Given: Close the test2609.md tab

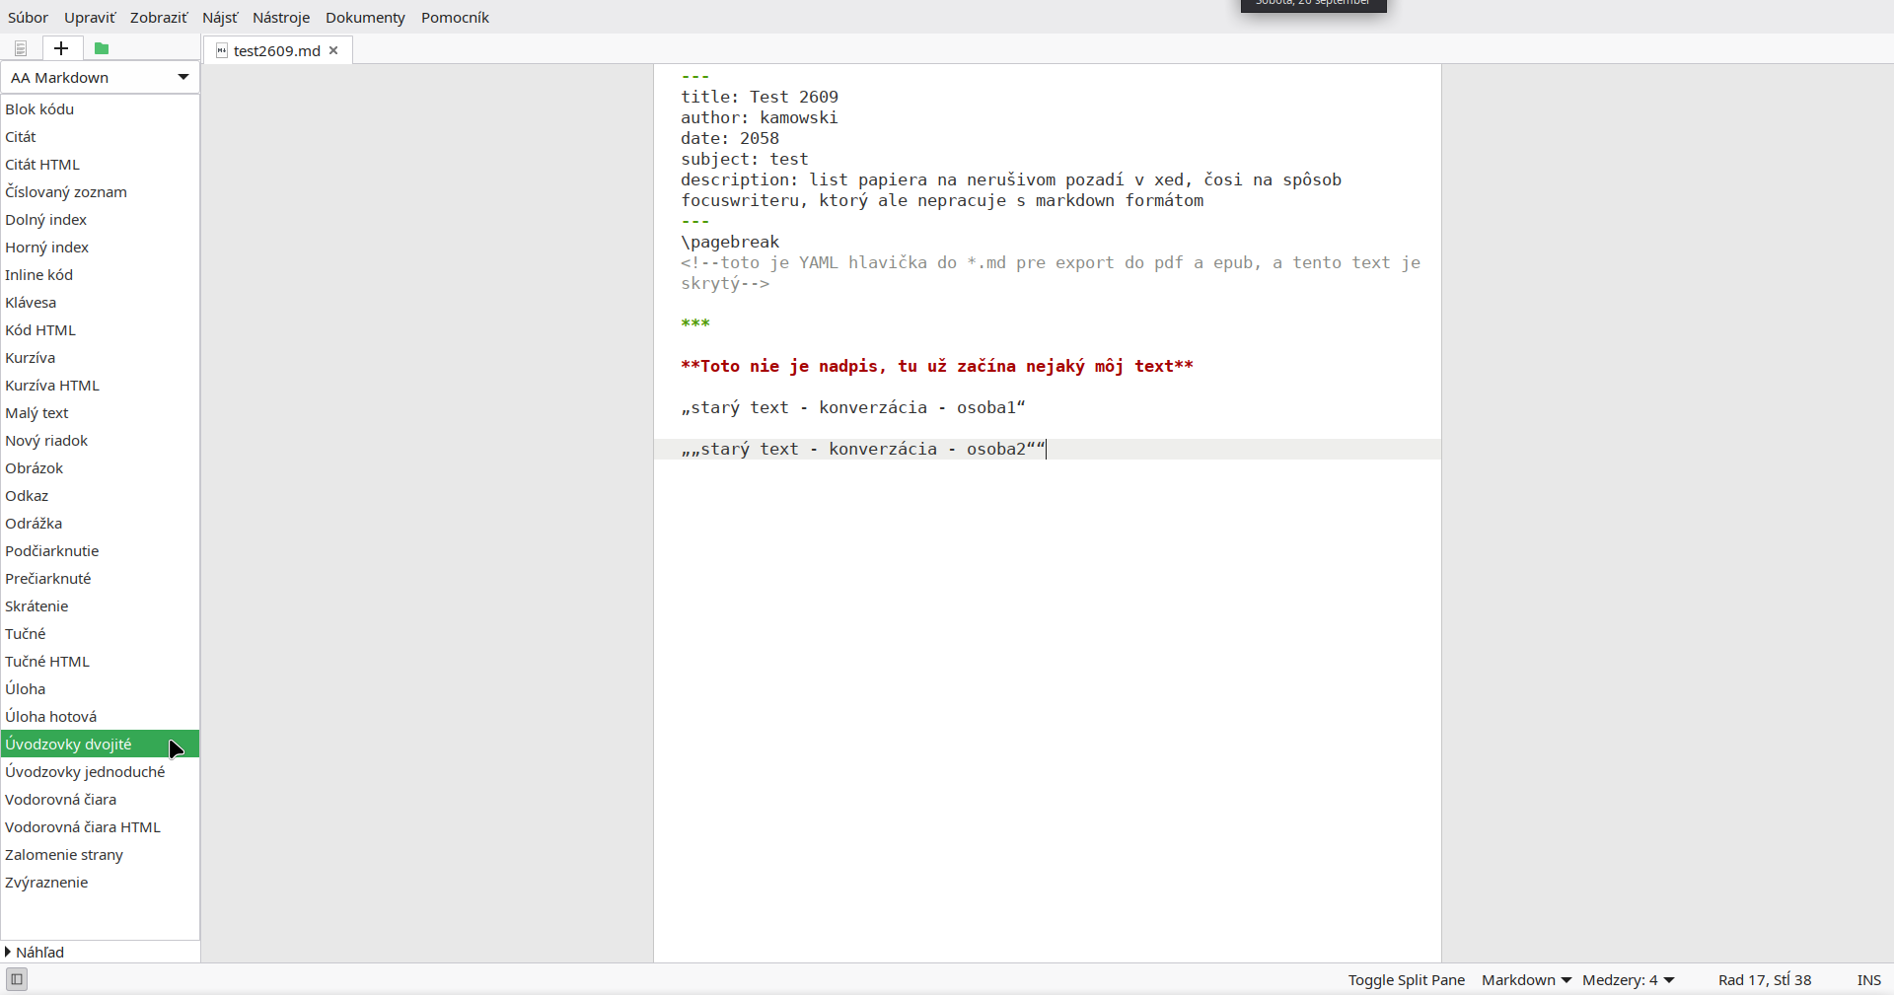Looking at the screenshot, I should coord(333,50).
